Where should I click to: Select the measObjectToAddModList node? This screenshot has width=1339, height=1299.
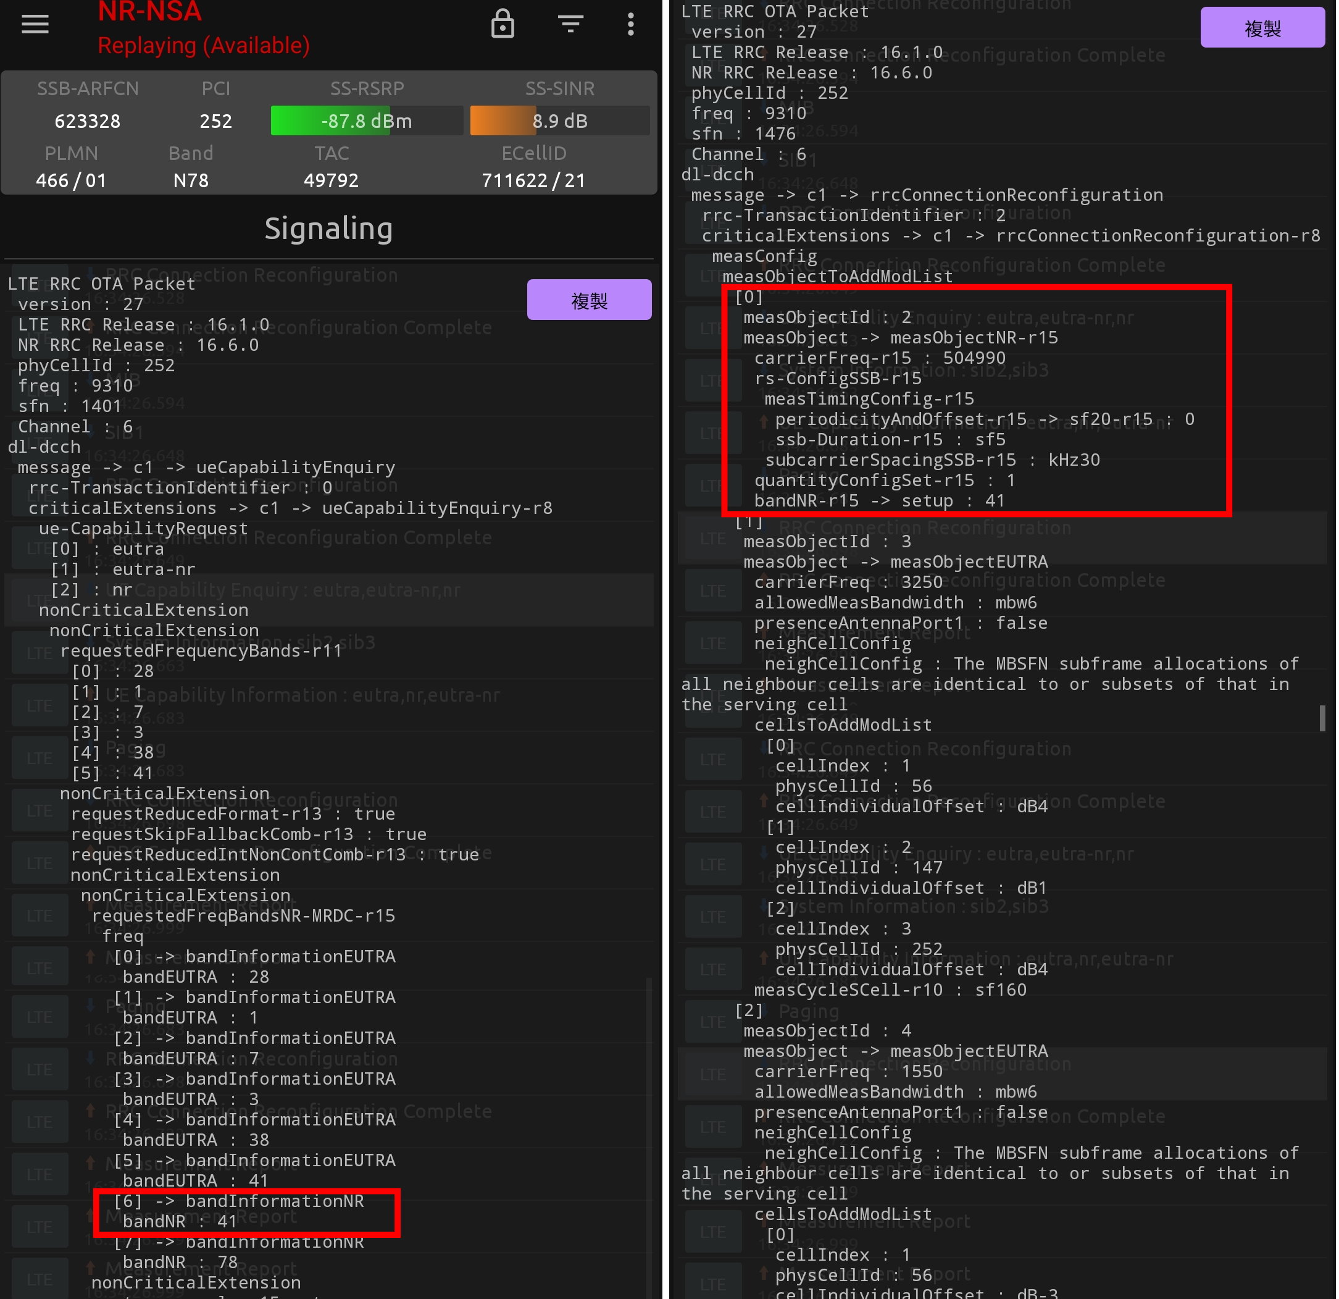837,277
